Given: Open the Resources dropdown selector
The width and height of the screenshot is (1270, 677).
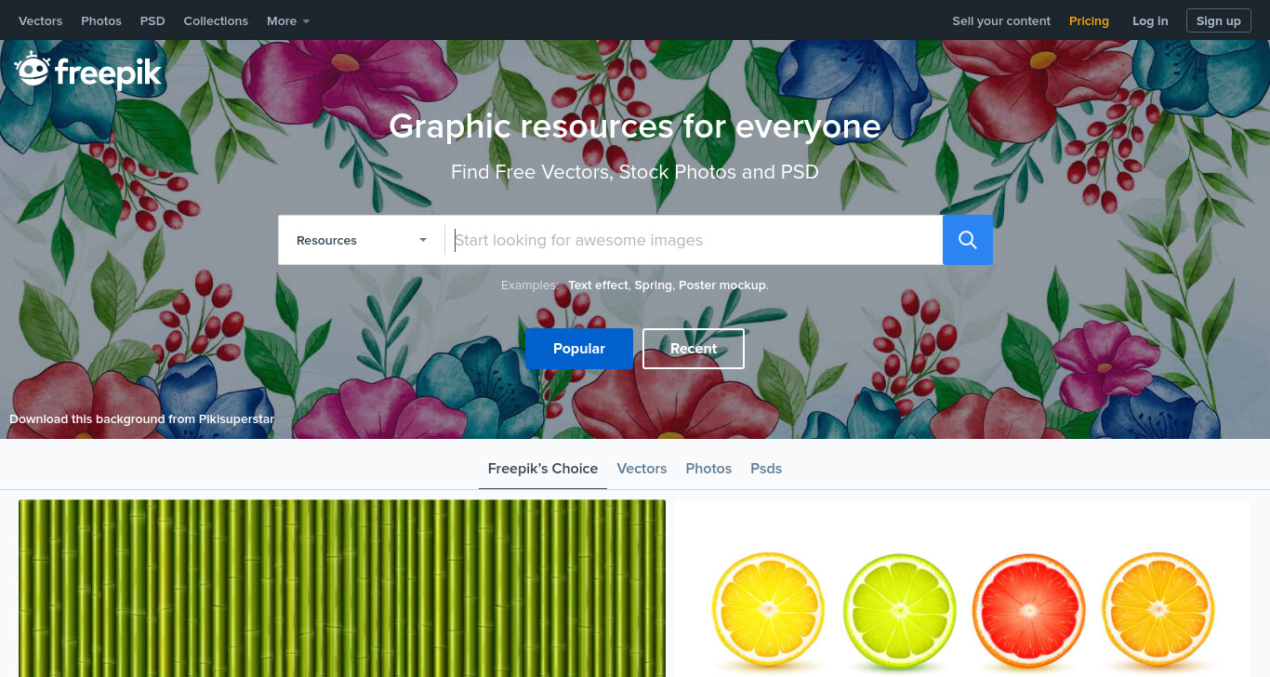Looking at the screenshot, I should tap(362, 240).
